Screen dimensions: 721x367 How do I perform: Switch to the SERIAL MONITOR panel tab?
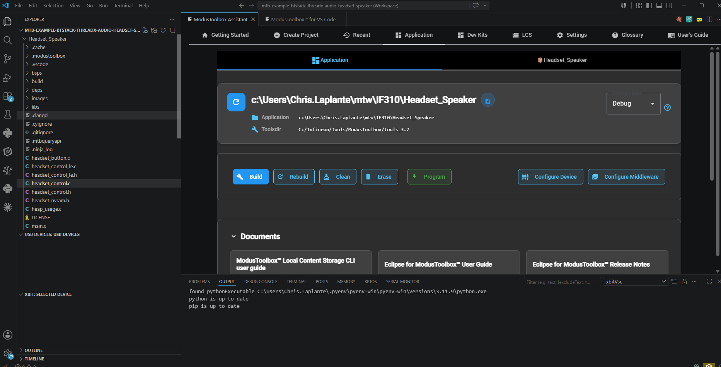point(402,282)
